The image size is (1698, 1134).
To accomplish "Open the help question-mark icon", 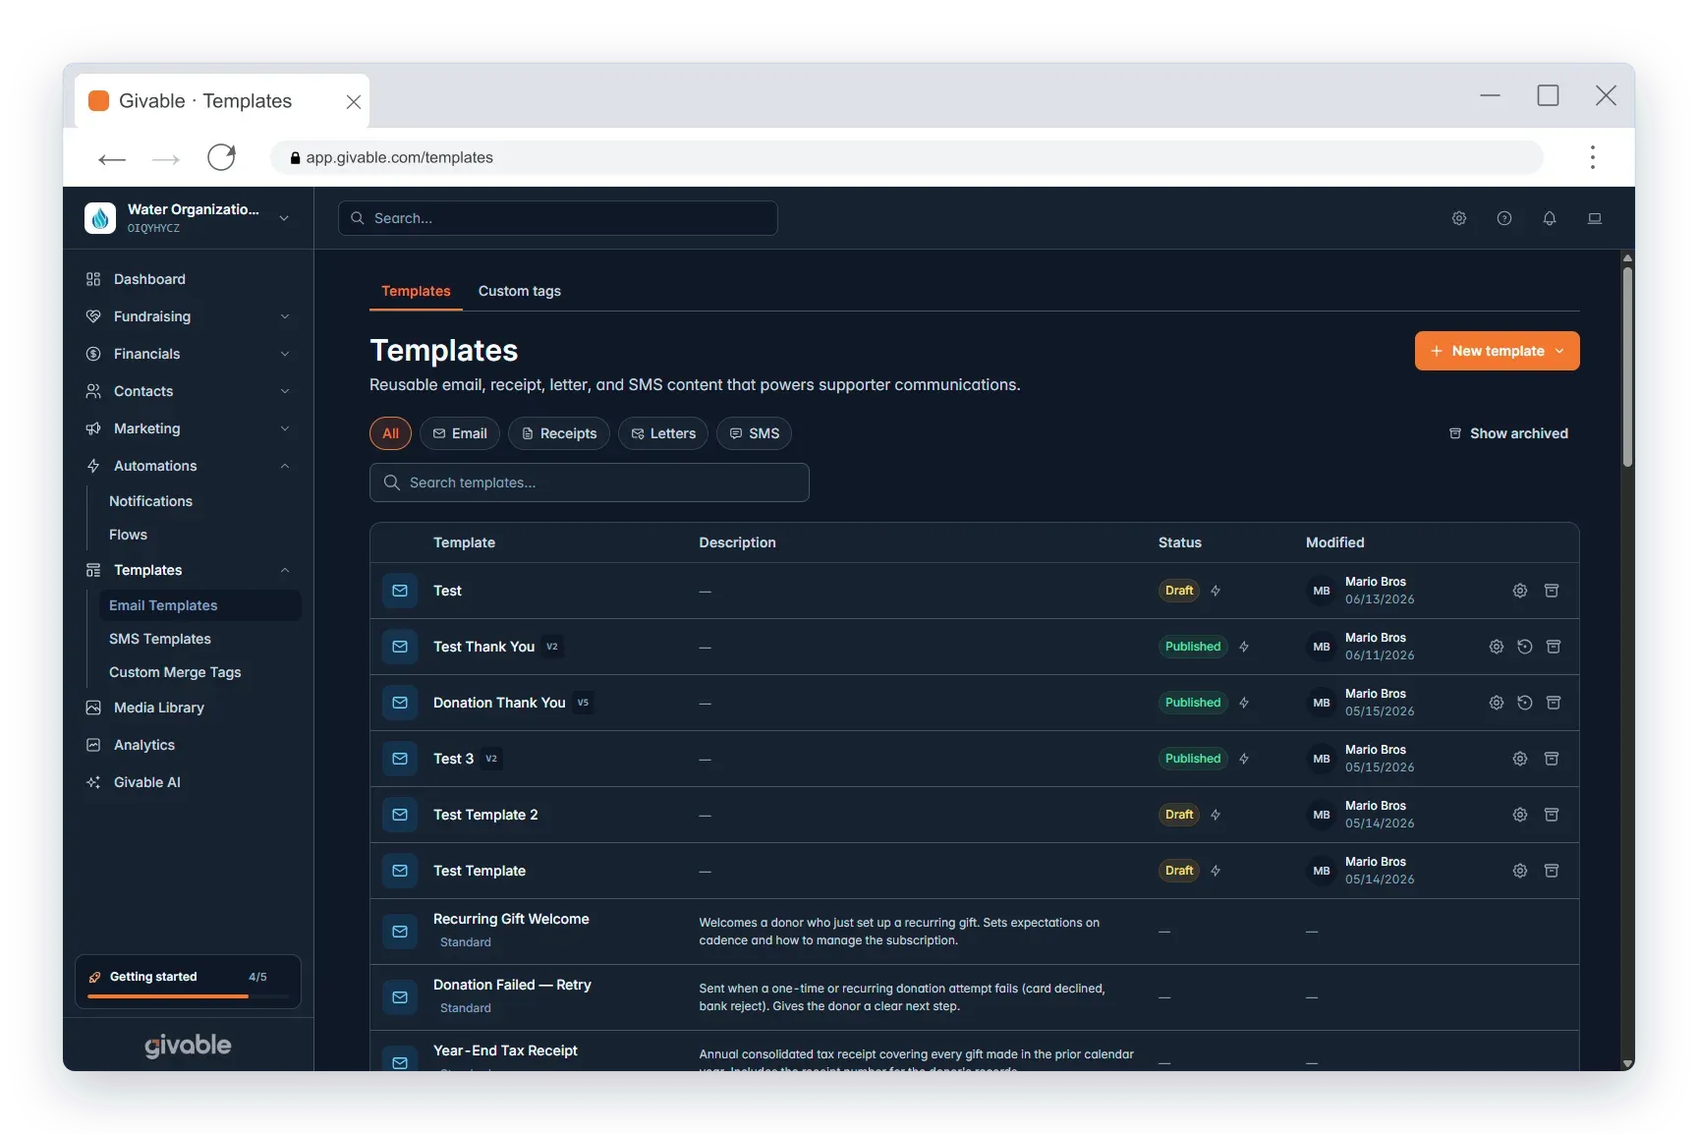I will tap(1504, 218).
